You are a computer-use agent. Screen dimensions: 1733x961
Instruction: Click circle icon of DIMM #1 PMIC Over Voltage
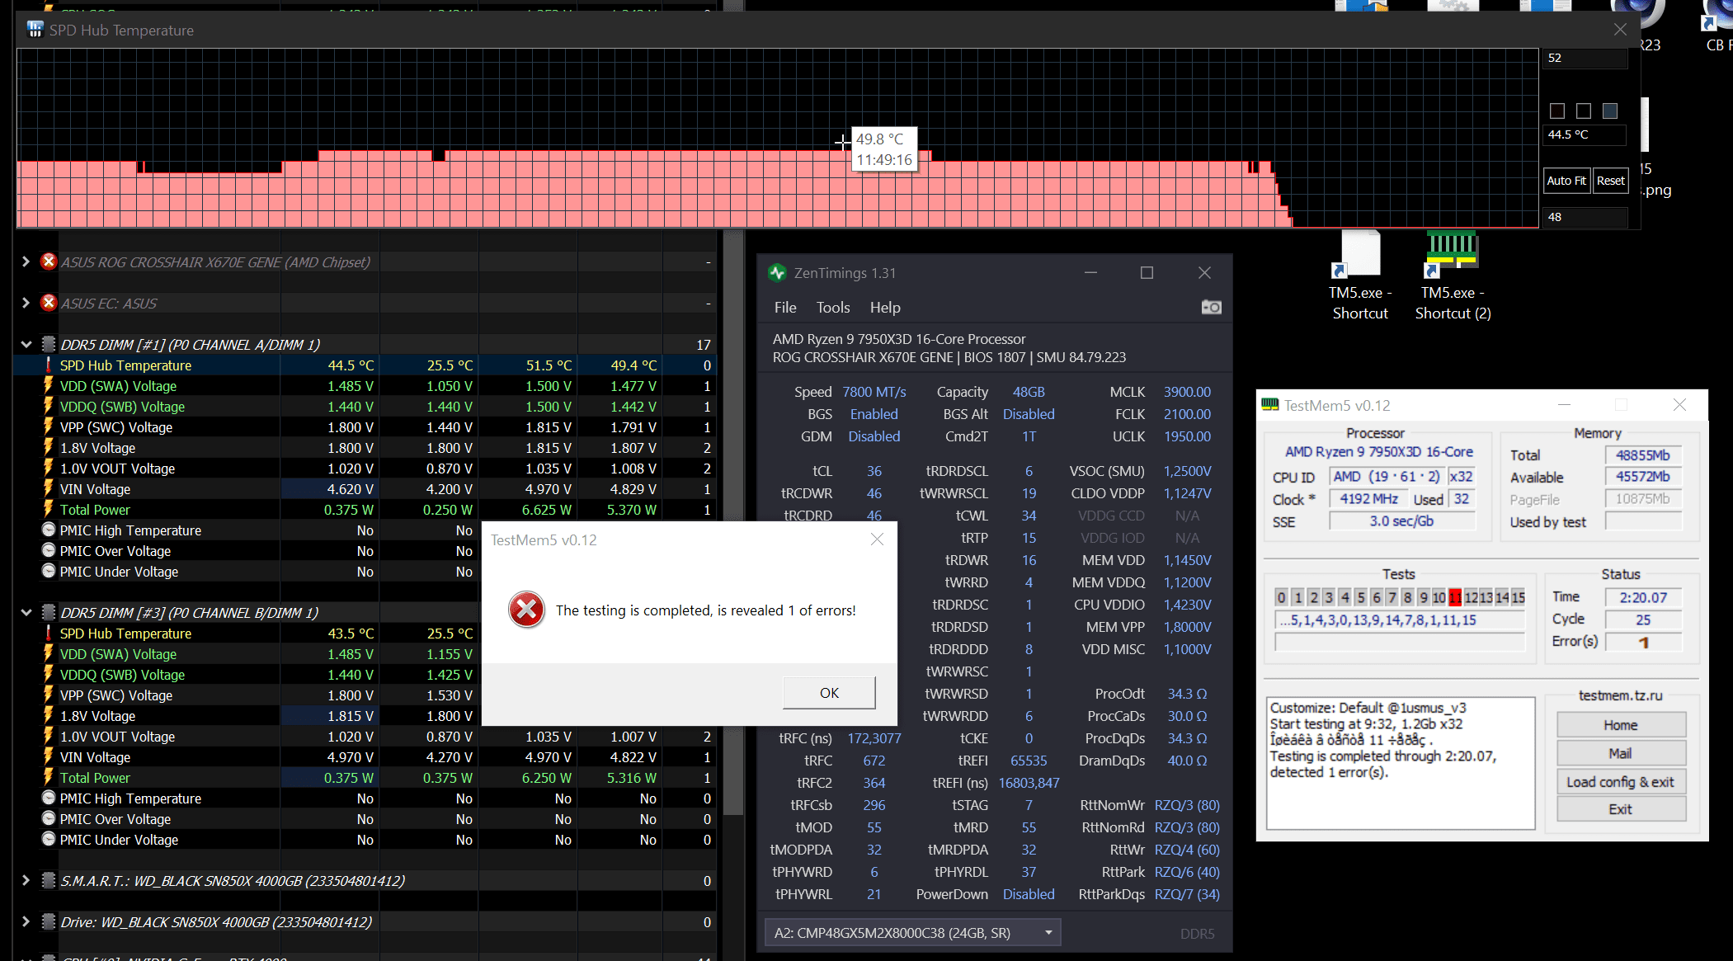click(49, 550)
